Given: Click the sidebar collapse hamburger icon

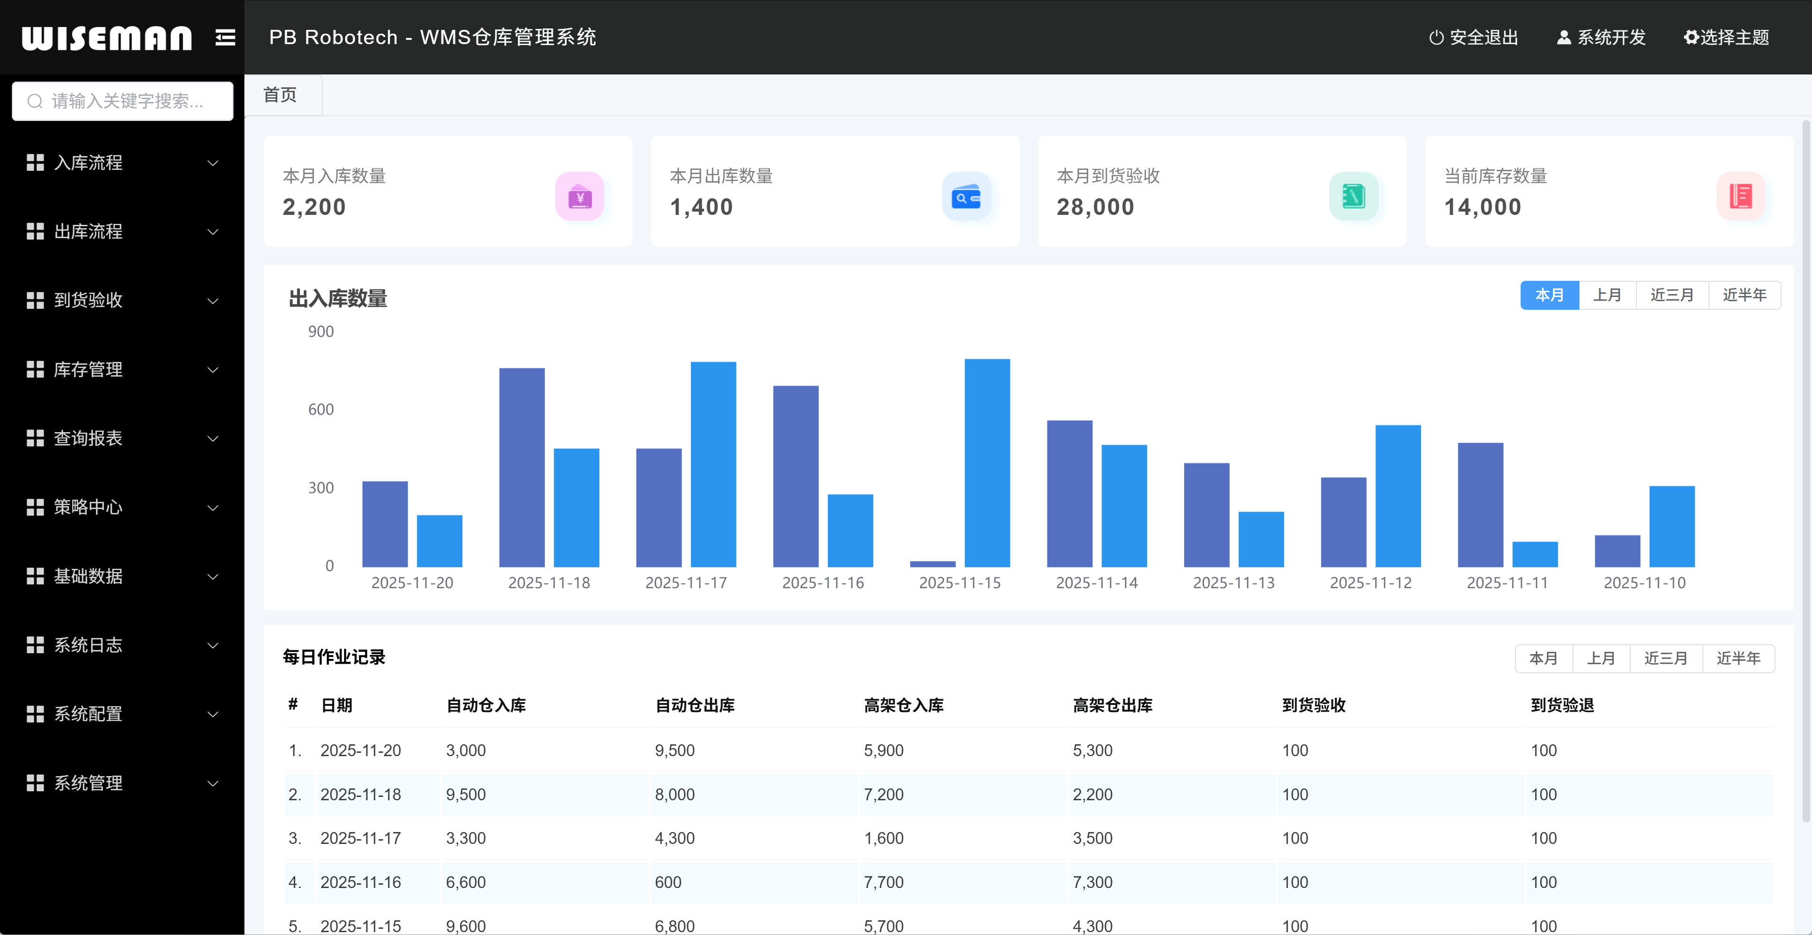Looking at the screenshot, I should 225,37.
